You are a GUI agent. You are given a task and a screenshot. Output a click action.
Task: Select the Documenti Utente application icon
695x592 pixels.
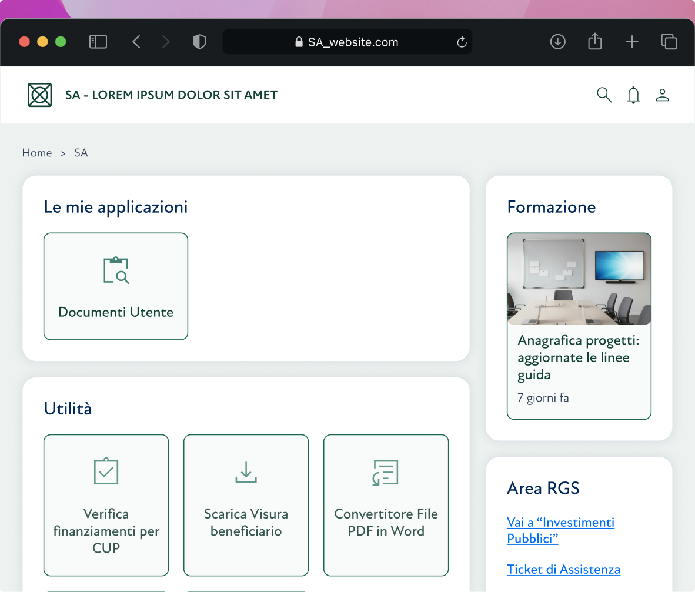115,270
